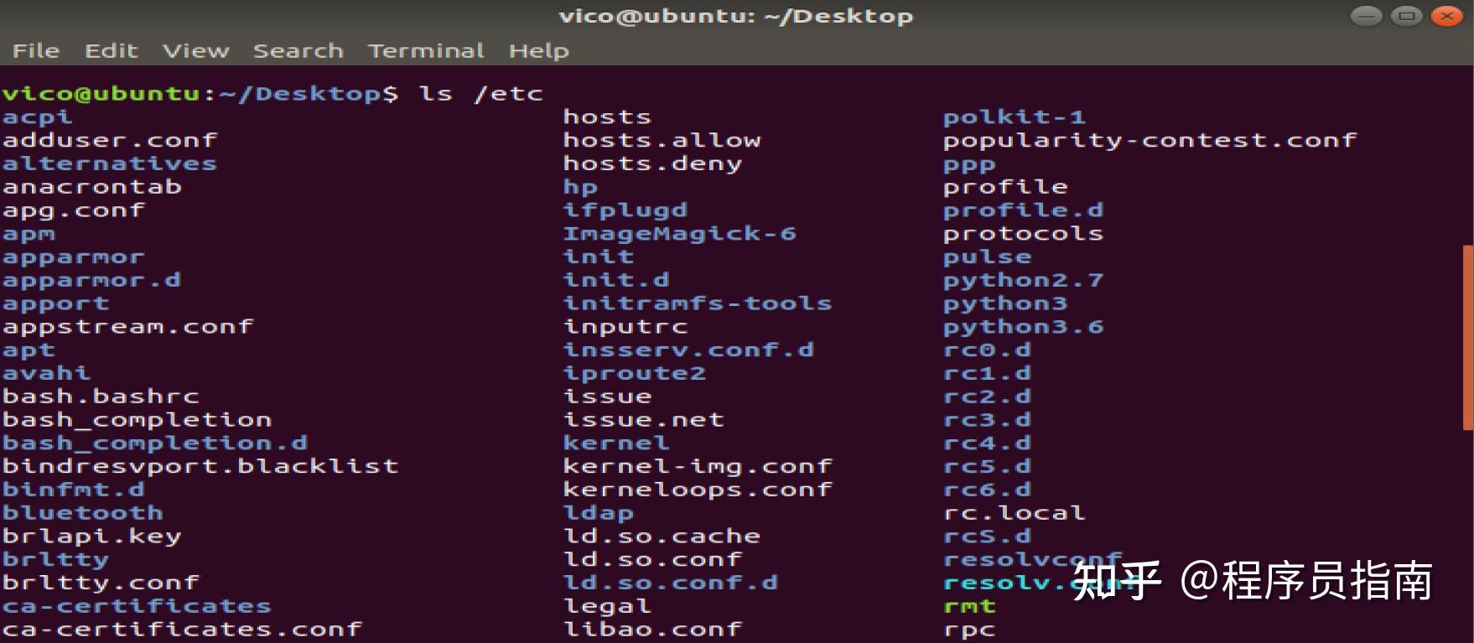Click 'kernel-img.conf' in the listing

pos(698,466)
